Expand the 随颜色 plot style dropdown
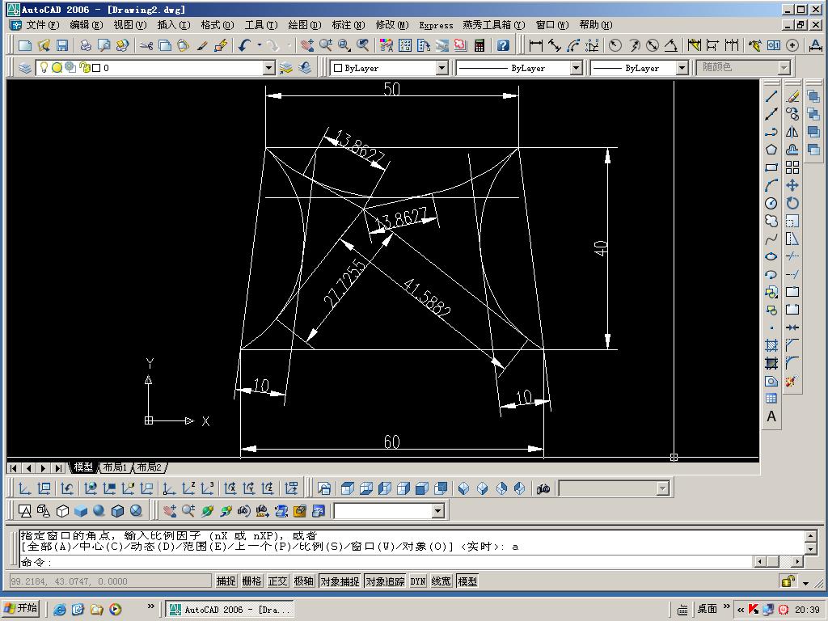Viewport: 828px width, 621px height. [x=784, y=68]
